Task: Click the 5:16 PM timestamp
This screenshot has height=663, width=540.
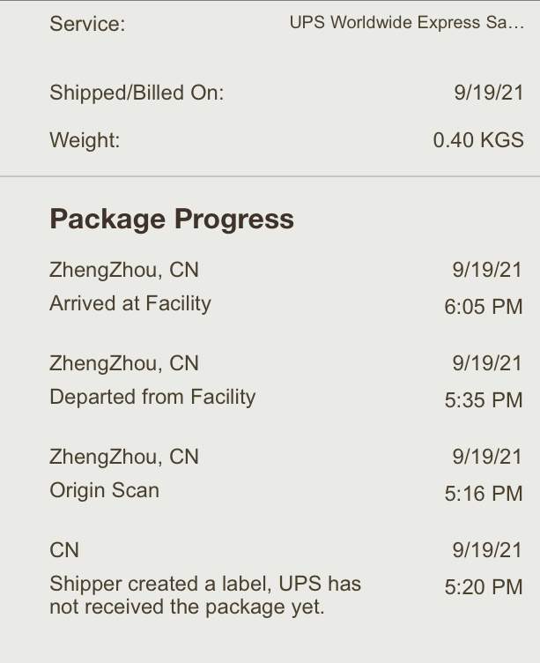Action: click(484, 494)
